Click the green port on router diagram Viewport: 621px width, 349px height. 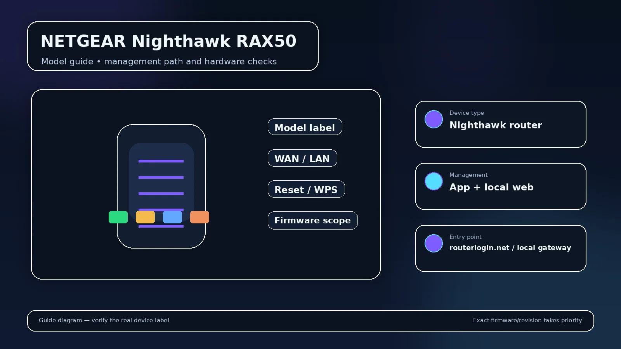[x=118, y=217]
